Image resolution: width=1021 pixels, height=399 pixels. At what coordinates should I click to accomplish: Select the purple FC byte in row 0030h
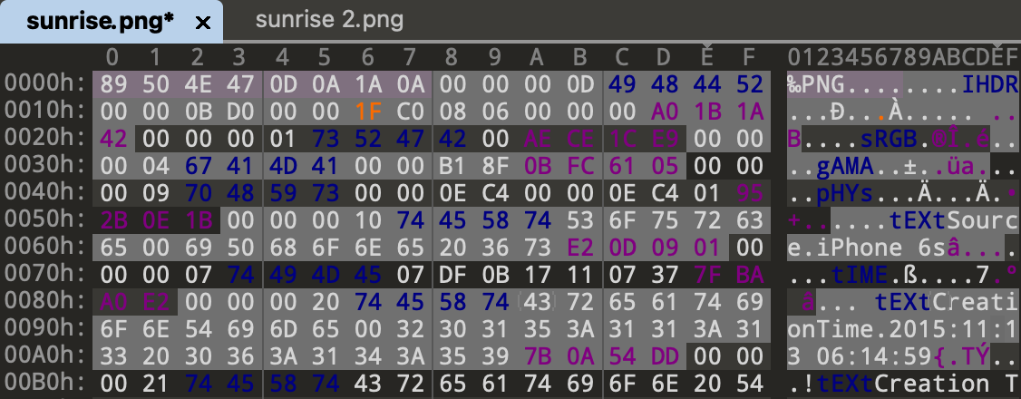579,166
